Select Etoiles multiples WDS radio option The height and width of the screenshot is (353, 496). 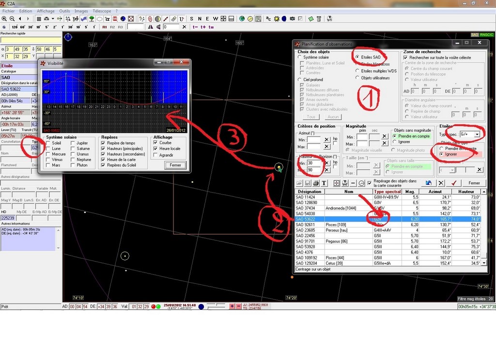pyautogui.click(x=357, y=71)
